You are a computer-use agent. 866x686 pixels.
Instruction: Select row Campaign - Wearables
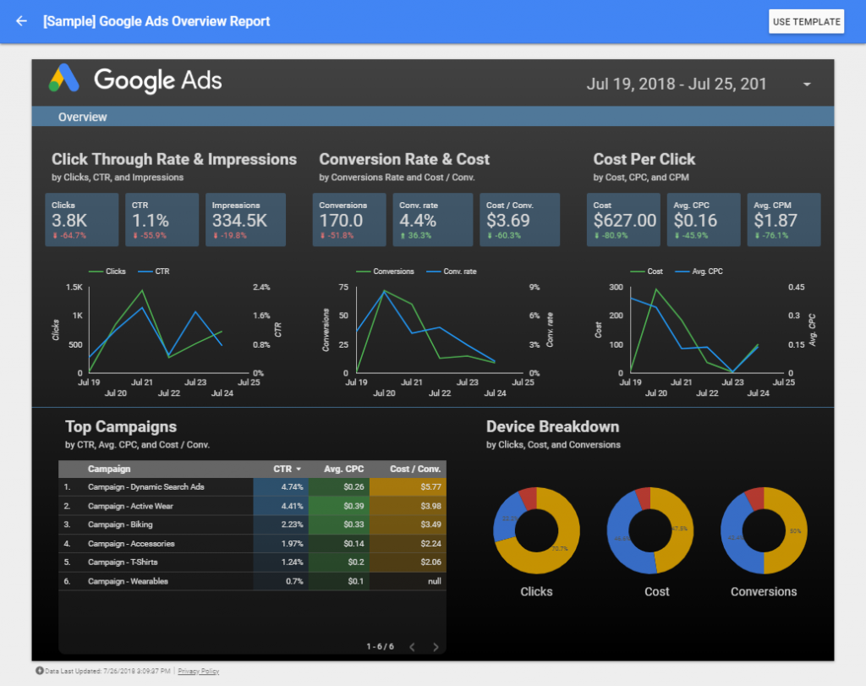click(252, 581)
